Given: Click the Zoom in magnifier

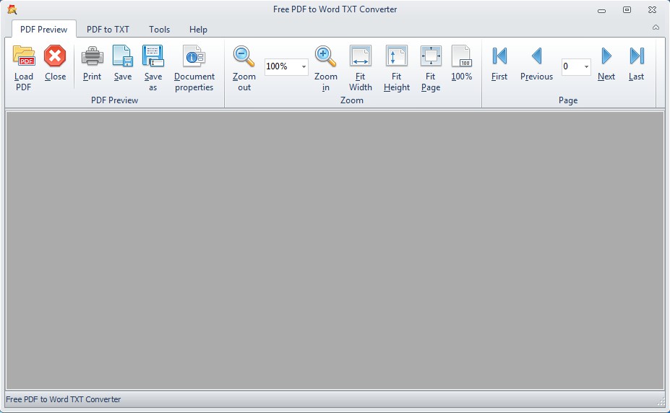Looking at the screenshot, I should pos(325,56).
